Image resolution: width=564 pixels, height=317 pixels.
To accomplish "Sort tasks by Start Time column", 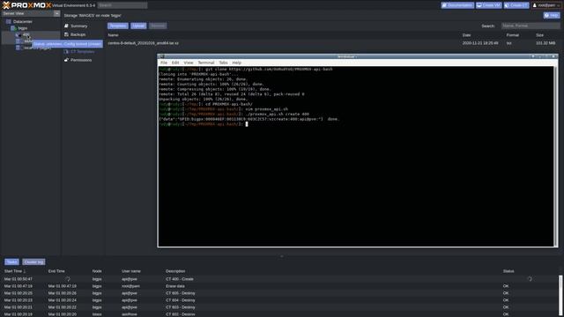I will (15, 271).
